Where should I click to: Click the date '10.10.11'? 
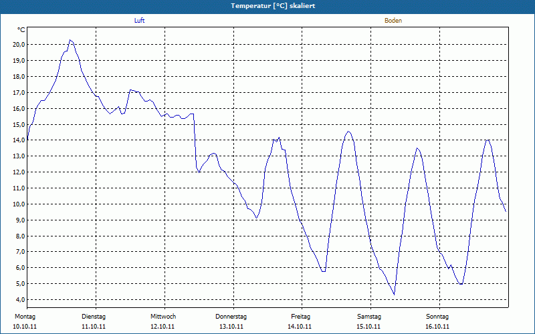click(25, 327)
